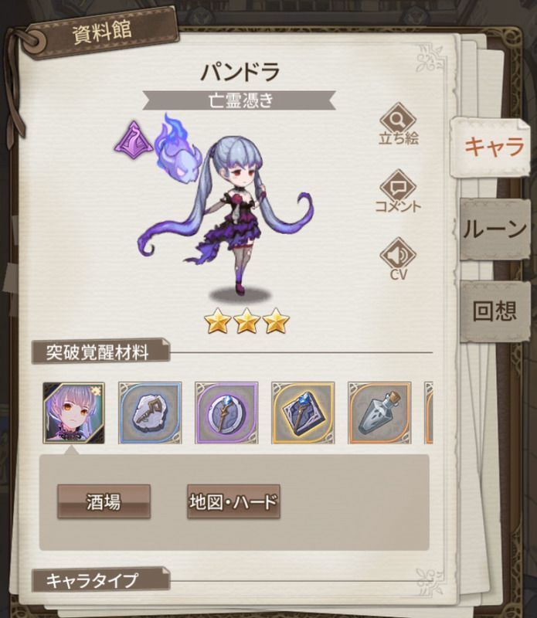Play the CV voice speaker icon
The width and height of the screenshot is (537, 618).
pos(398,259)
